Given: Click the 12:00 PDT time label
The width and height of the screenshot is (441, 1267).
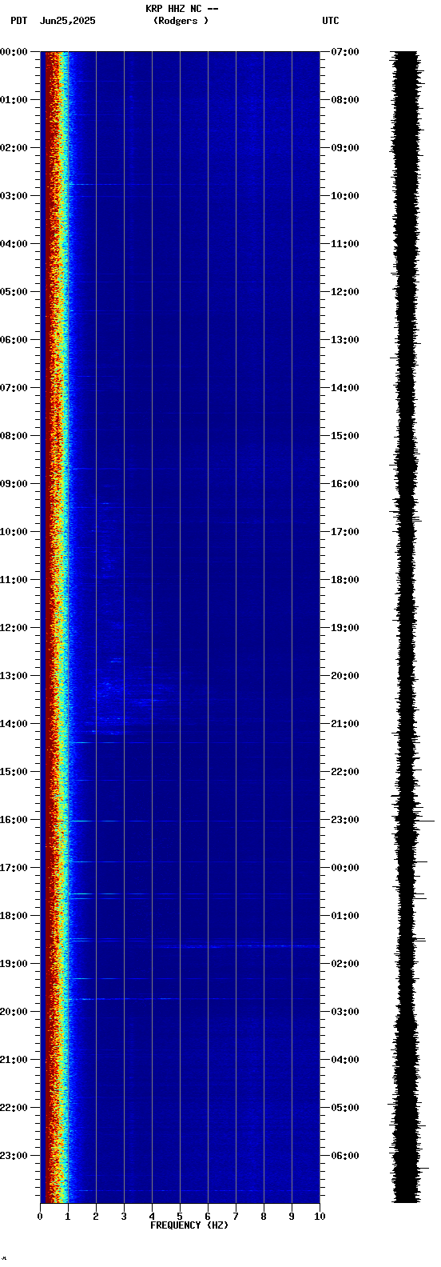Looking at the screenshot, I should 14,628.
